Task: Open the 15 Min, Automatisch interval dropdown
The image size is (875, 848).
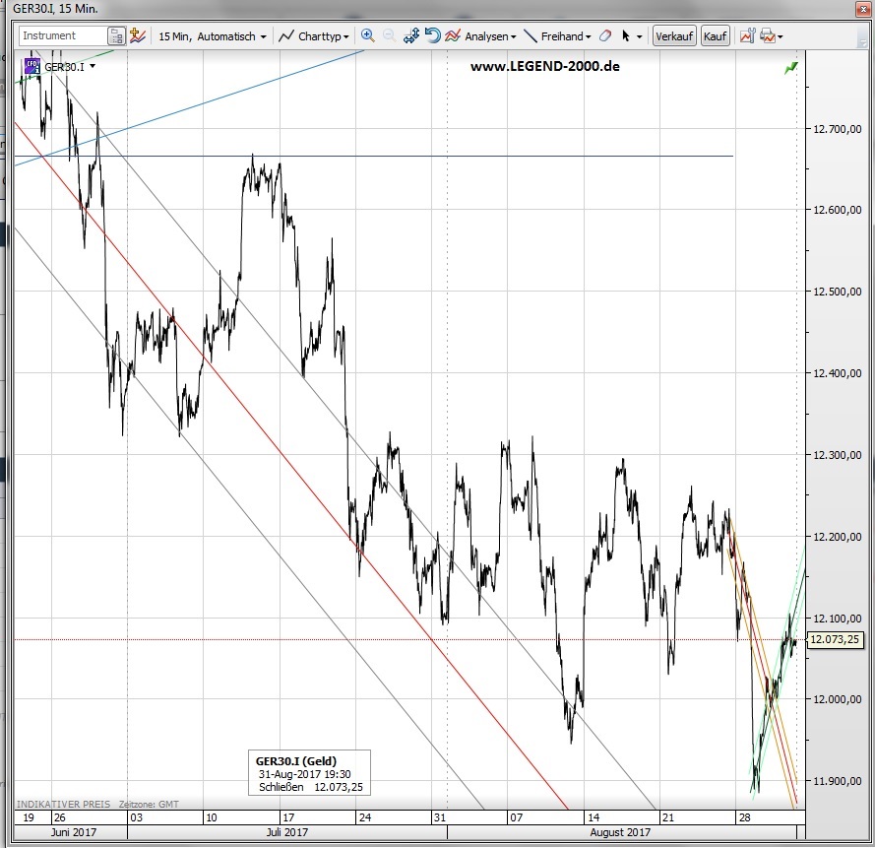Action: pyautogui.click(x=213, y=36)
